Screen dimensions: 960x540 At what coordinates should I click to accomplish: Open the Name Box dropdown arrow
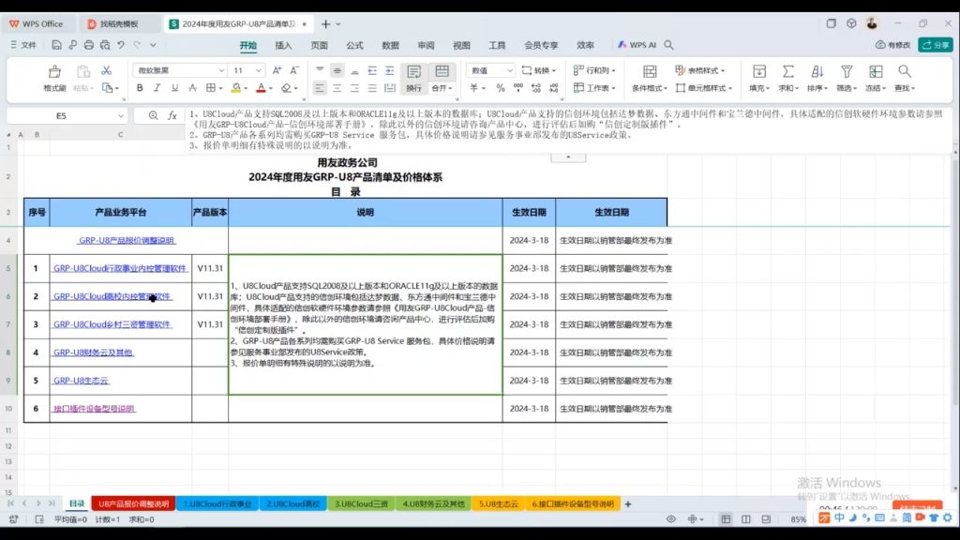tap(121, 115)
